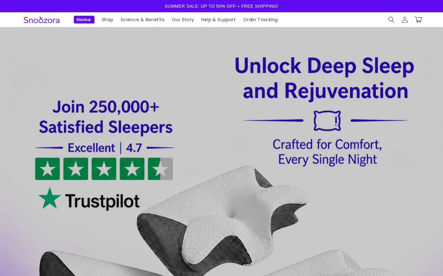Click the Trustpilot logo

click(89, 199)
